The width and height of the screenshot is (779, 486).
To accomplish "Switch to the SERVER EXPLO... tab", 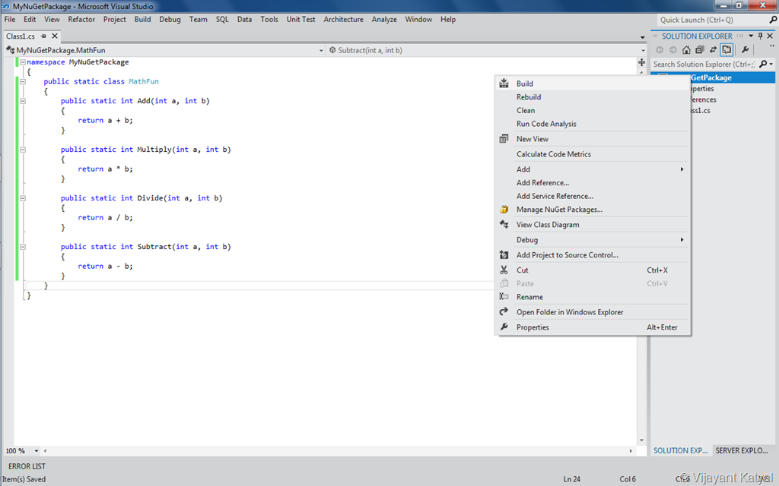I will tap(741, 450).
